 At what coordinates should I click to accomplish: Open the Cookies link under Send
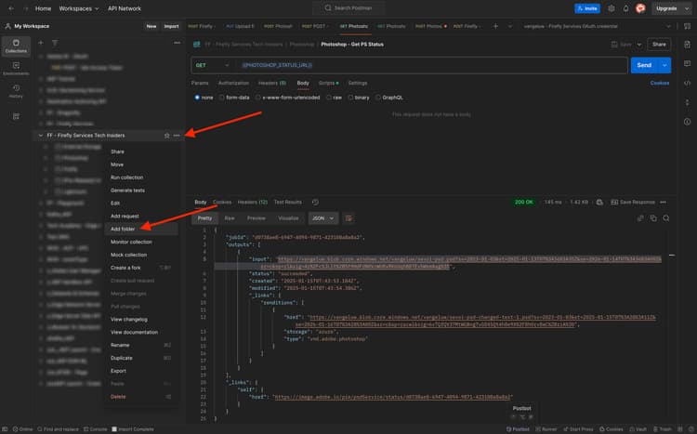660,83
